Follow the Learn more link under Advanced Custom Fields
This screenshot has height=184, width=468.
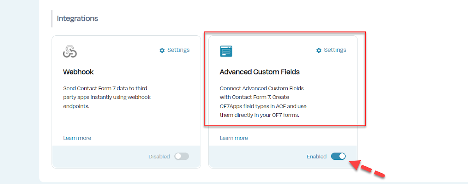coord(234,138)
